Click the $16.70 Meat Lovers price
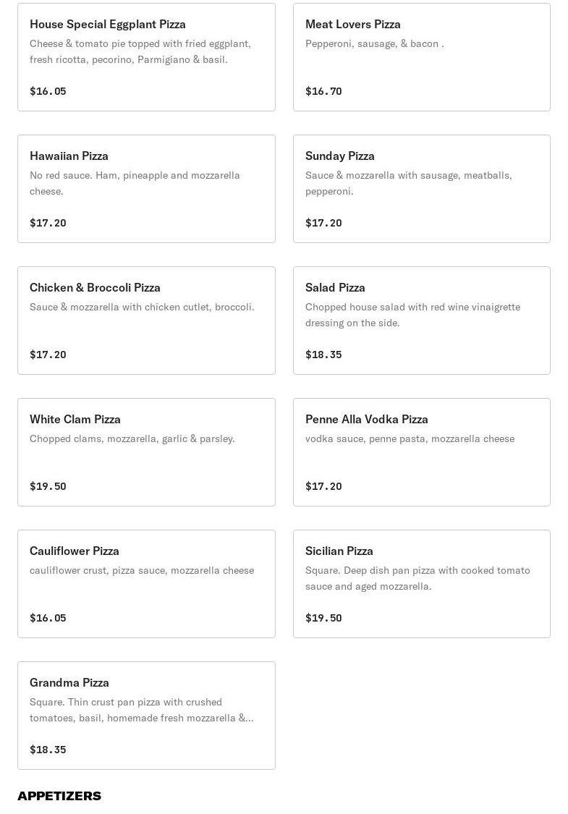568x814 pixels. (323, 91)
